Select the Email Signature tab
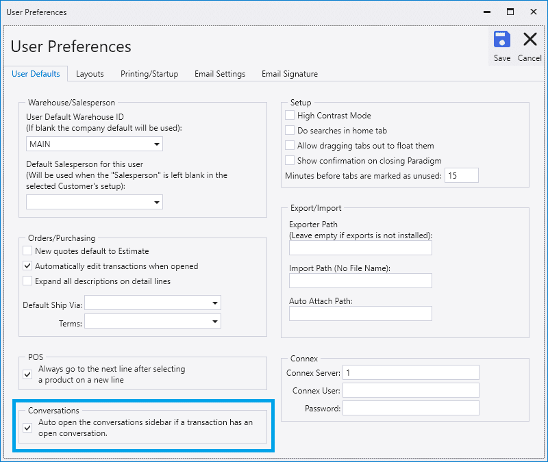The height and width of the screenshot is (462, 548). (x=289, y=74)
